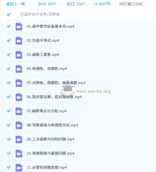Viewport: 156px width, 172px height.
Task: Open file 07.函数零点与方程.mp4
Action: (x=47, y=111)
